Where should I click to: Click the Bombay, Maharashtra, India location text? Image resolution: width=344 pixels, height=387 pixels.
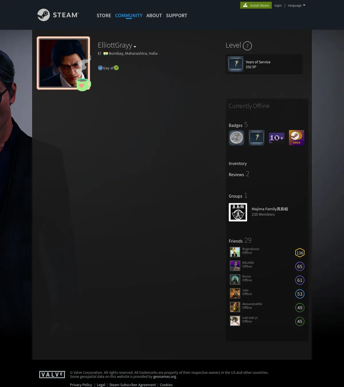(x=133, y=54)
